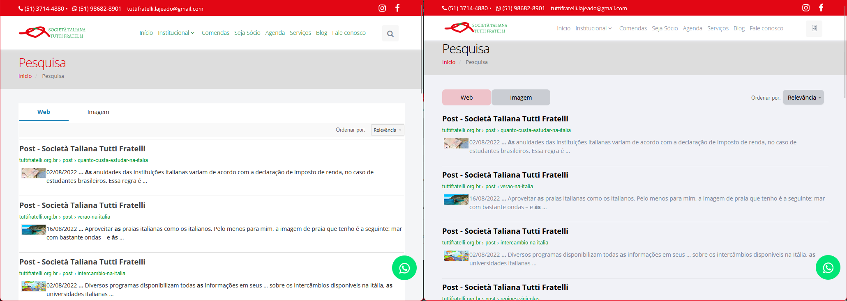847x301 pixels.
Task: Click beach thumbnail of second result, right page
Action: point(456,199)
